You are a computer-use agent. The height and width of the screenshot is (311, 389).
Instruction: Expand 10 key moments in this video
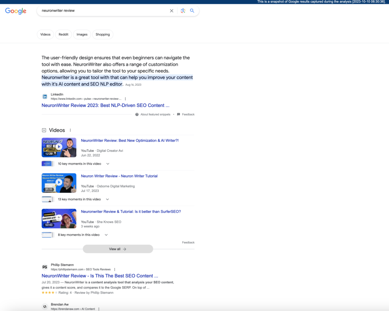[84, 164]
